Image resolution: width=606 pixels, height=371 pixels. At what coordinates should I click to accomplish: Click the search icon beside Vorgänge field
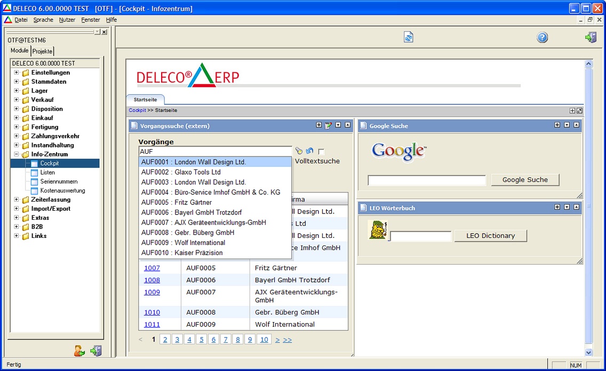tap(299, 151)
